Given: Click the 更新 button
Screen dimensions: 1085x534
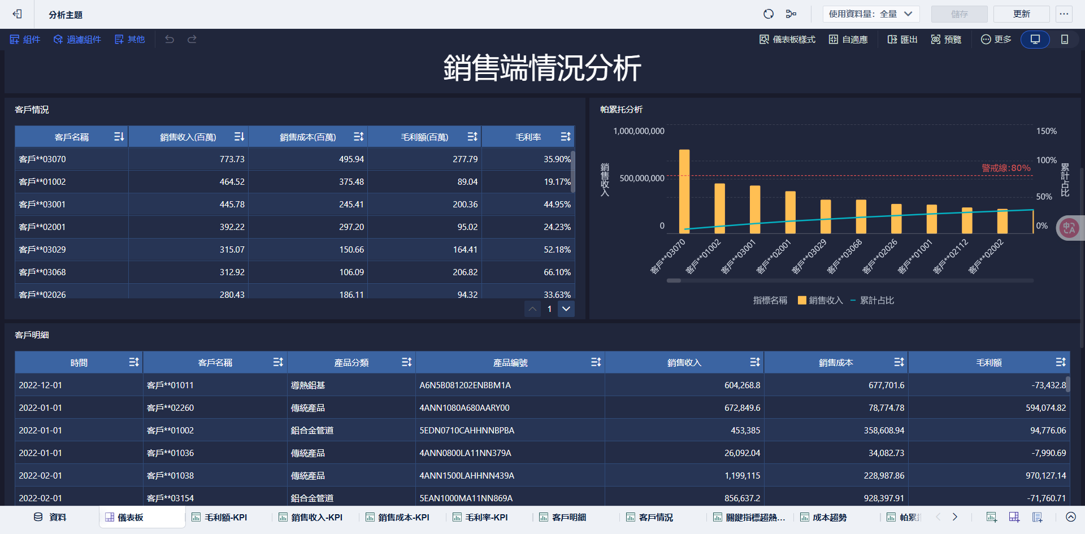Looking at the screenshot, I should pos(1022,14).
